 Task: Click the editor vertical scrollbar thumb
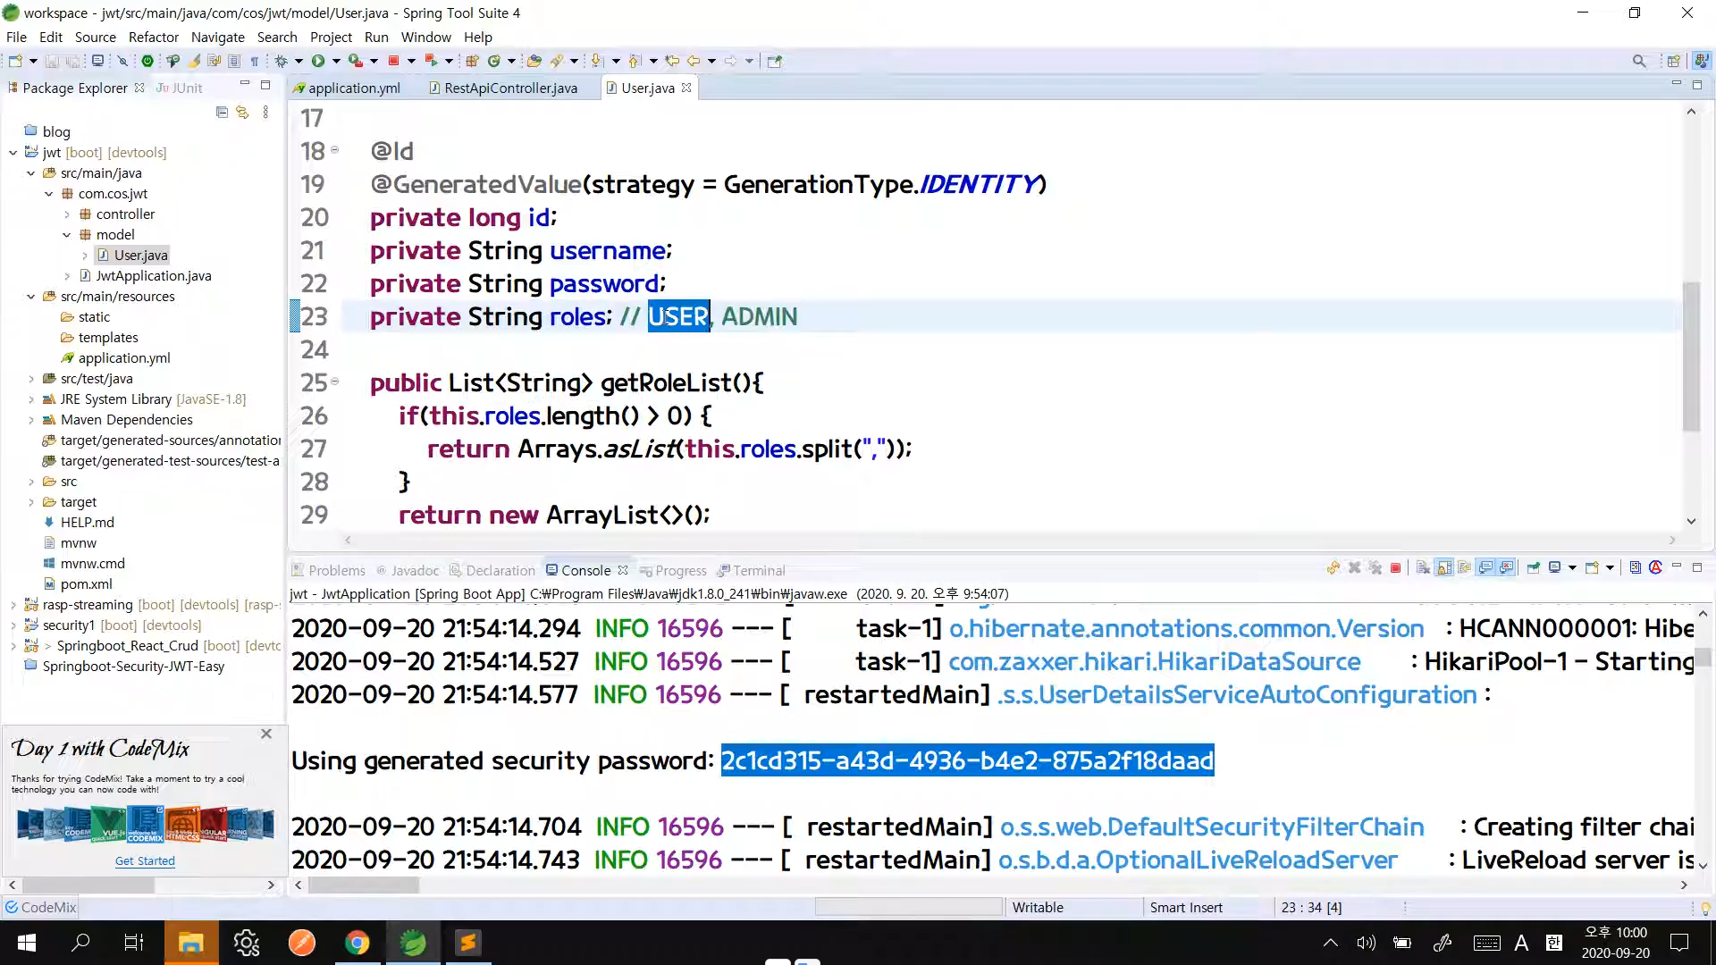pyautogui.click(x=1690, y=356)
